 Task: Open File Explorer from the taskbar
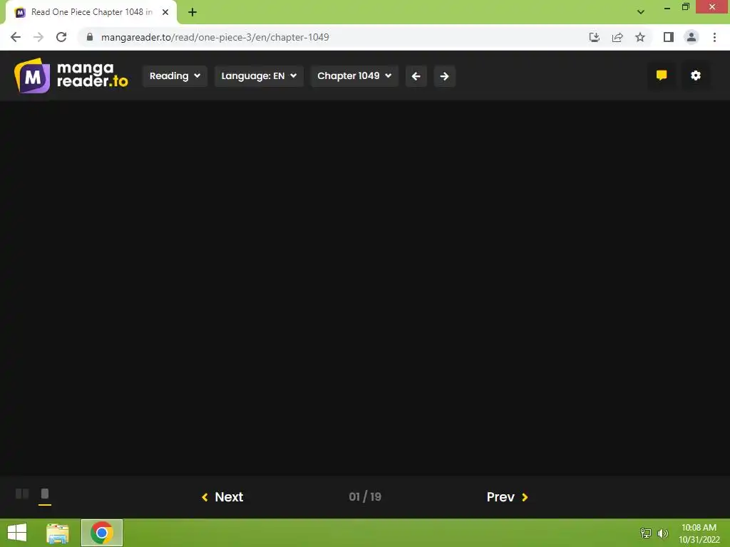tap(58, 533)
